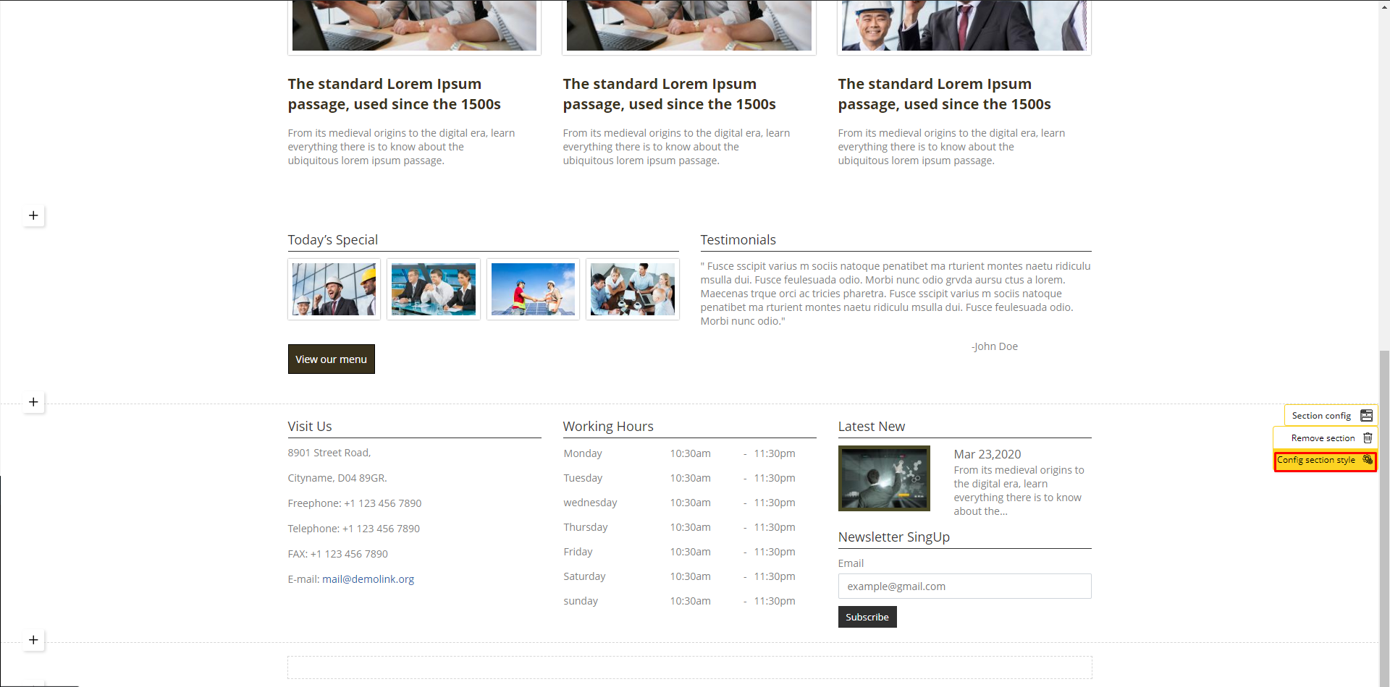Select the Newsletter SingUp heading

[x=893, y=537]
